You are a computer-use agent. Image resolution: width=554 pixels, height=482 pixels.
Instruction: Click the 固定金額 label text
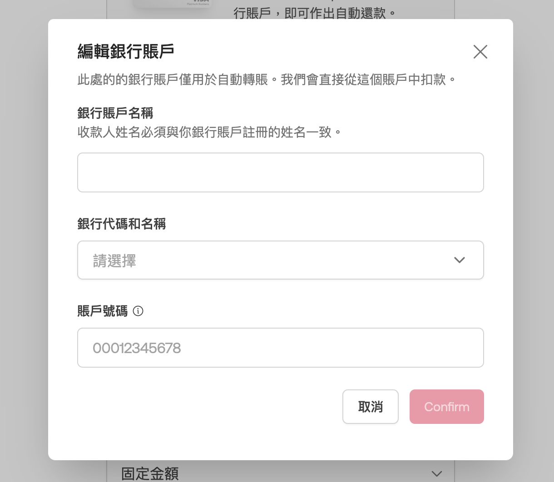(x=150, y=474)
